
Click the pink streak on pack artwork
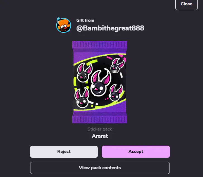[x=109, y=58]
